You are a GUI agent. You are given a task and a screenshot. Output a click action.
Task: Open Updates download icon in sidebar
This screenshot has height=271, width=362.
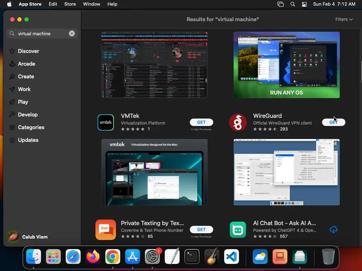pos(12,140)
